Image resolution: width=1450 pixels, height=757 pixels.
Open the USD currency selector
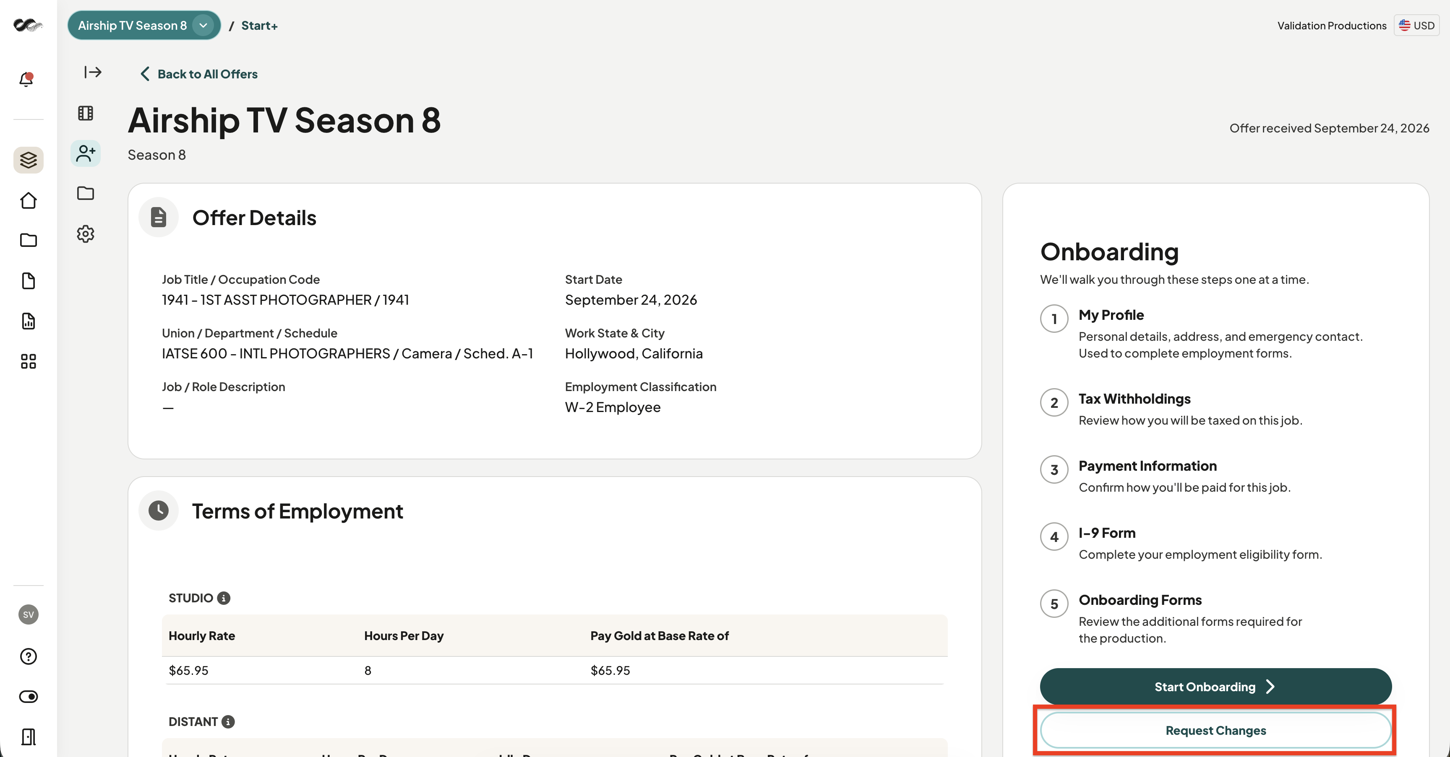[x=1416, y=25]
